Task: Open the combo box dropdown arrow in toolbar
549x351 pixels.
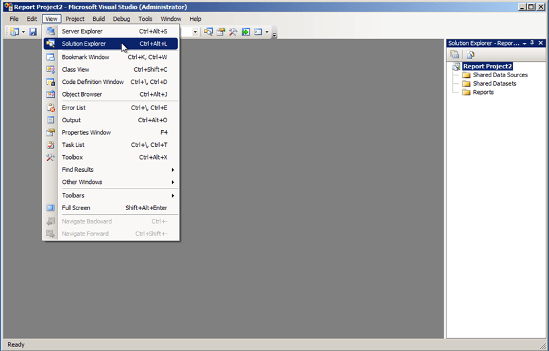Action: tap(195, 32)
